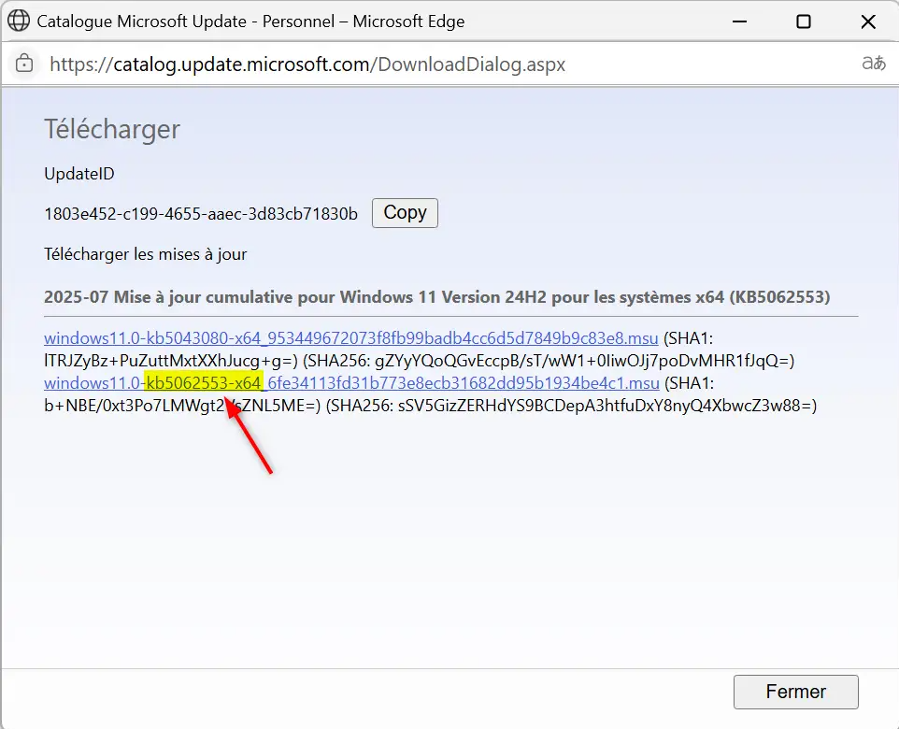Open the kb5043080 .msu download link
Viewport: 899px width, 729px height.
point(350,337)
